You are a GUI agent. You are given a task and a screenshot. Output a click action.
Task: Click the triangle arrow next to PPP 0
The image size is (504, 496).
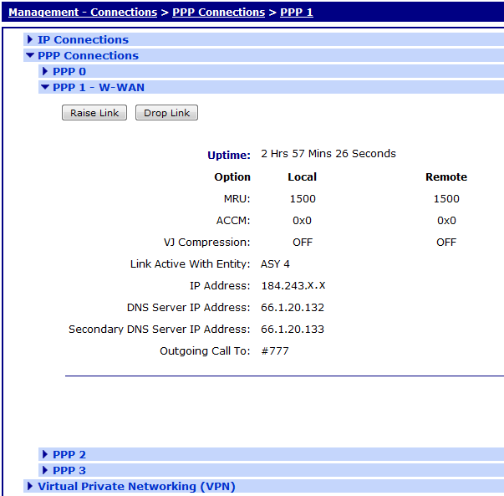tap(45, 72)
